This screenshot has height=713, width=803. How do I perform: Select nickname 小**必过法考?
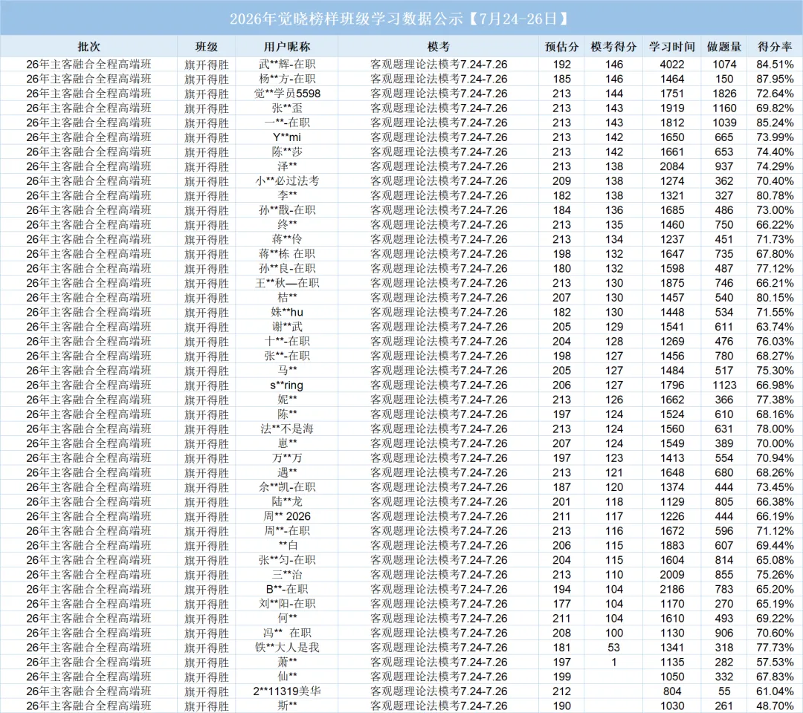pyautogui.click(x=287, y=181)
